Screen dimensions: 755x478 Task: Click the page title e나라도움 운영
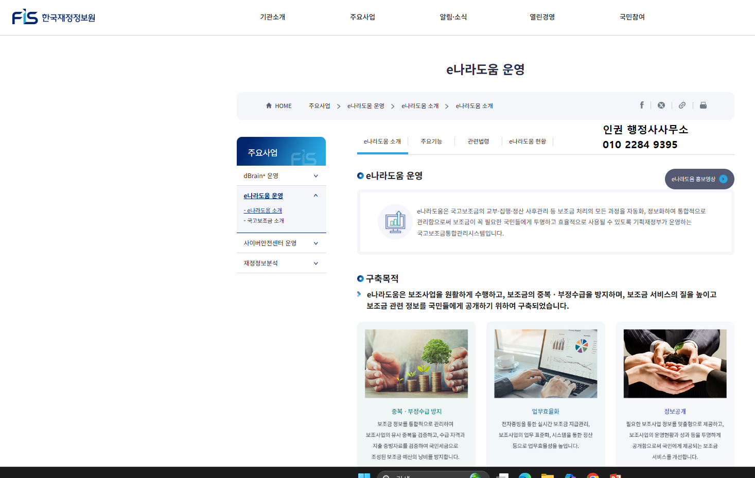click(485, 69)
